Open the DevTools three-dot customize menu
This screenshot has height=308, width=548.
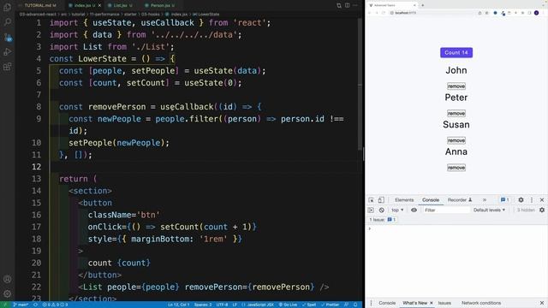pyautogui.click(x=532, y=200)
